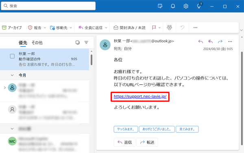
Task: Expand the 報告 dropdown arrow
Action: [45, 28]
